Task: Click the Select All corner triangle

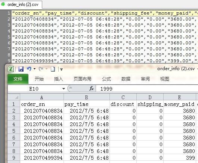Action: point(14,97)
